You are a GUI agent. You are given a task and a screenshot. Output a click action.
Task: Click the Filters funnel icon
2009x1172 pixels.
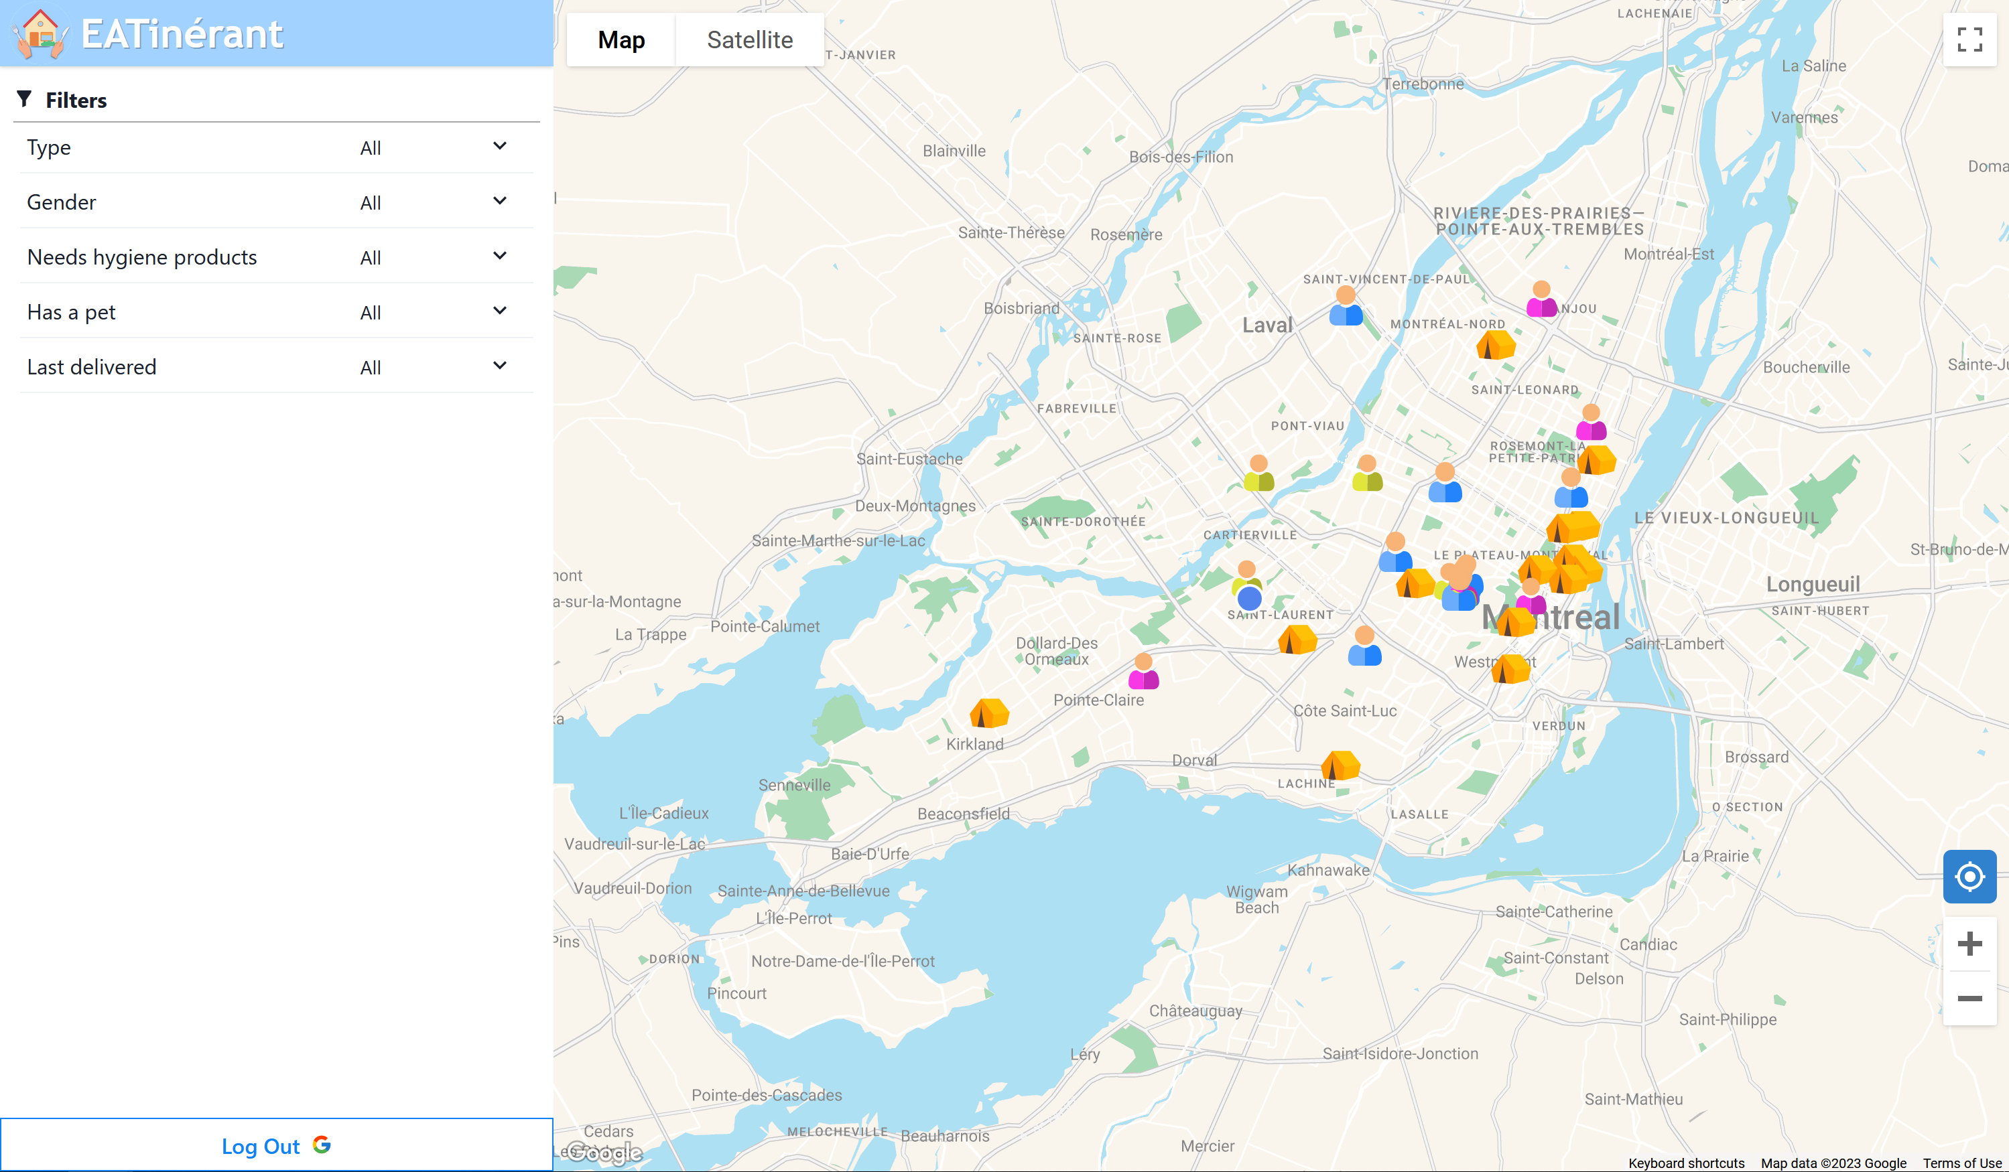(x=24, y=99)
